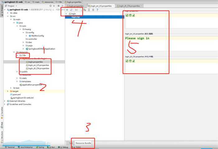Open Project panel settings gear
The image size is (218, 149).
[58, 6]
